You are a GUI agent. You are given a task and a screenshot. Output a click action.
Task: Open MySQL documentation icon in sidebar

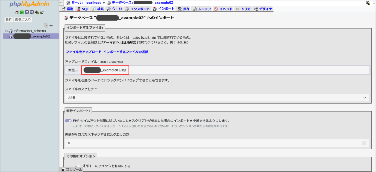tap(32, 12)
